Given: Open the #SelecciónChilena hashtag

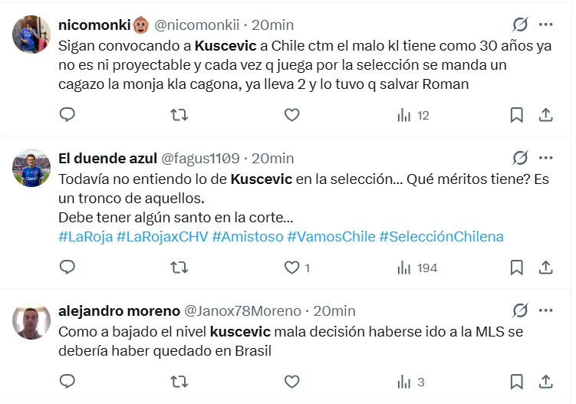Looking at the screenshot, I should 441,236.
